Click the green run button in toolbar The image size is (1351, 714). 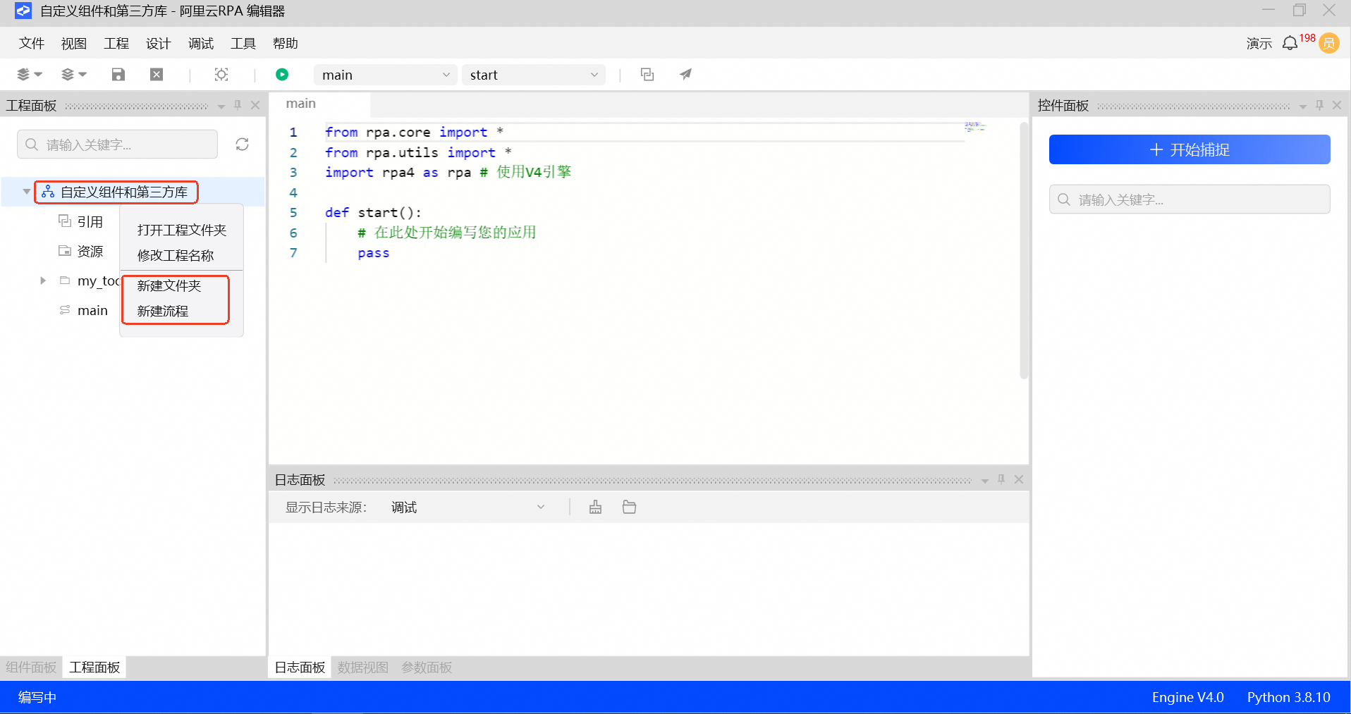[282, 75]
